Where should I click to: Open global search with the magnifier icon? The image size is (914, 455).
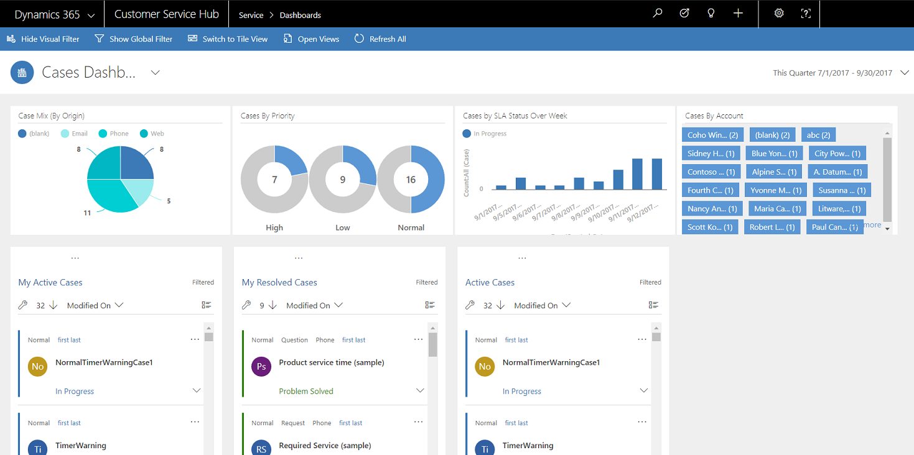click(x=657, y=14)
